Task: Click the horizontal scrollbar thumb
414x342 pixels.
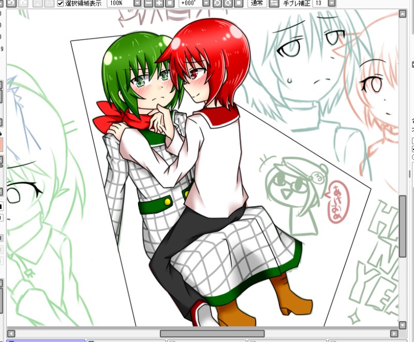Action: click(x=212, y=334)
